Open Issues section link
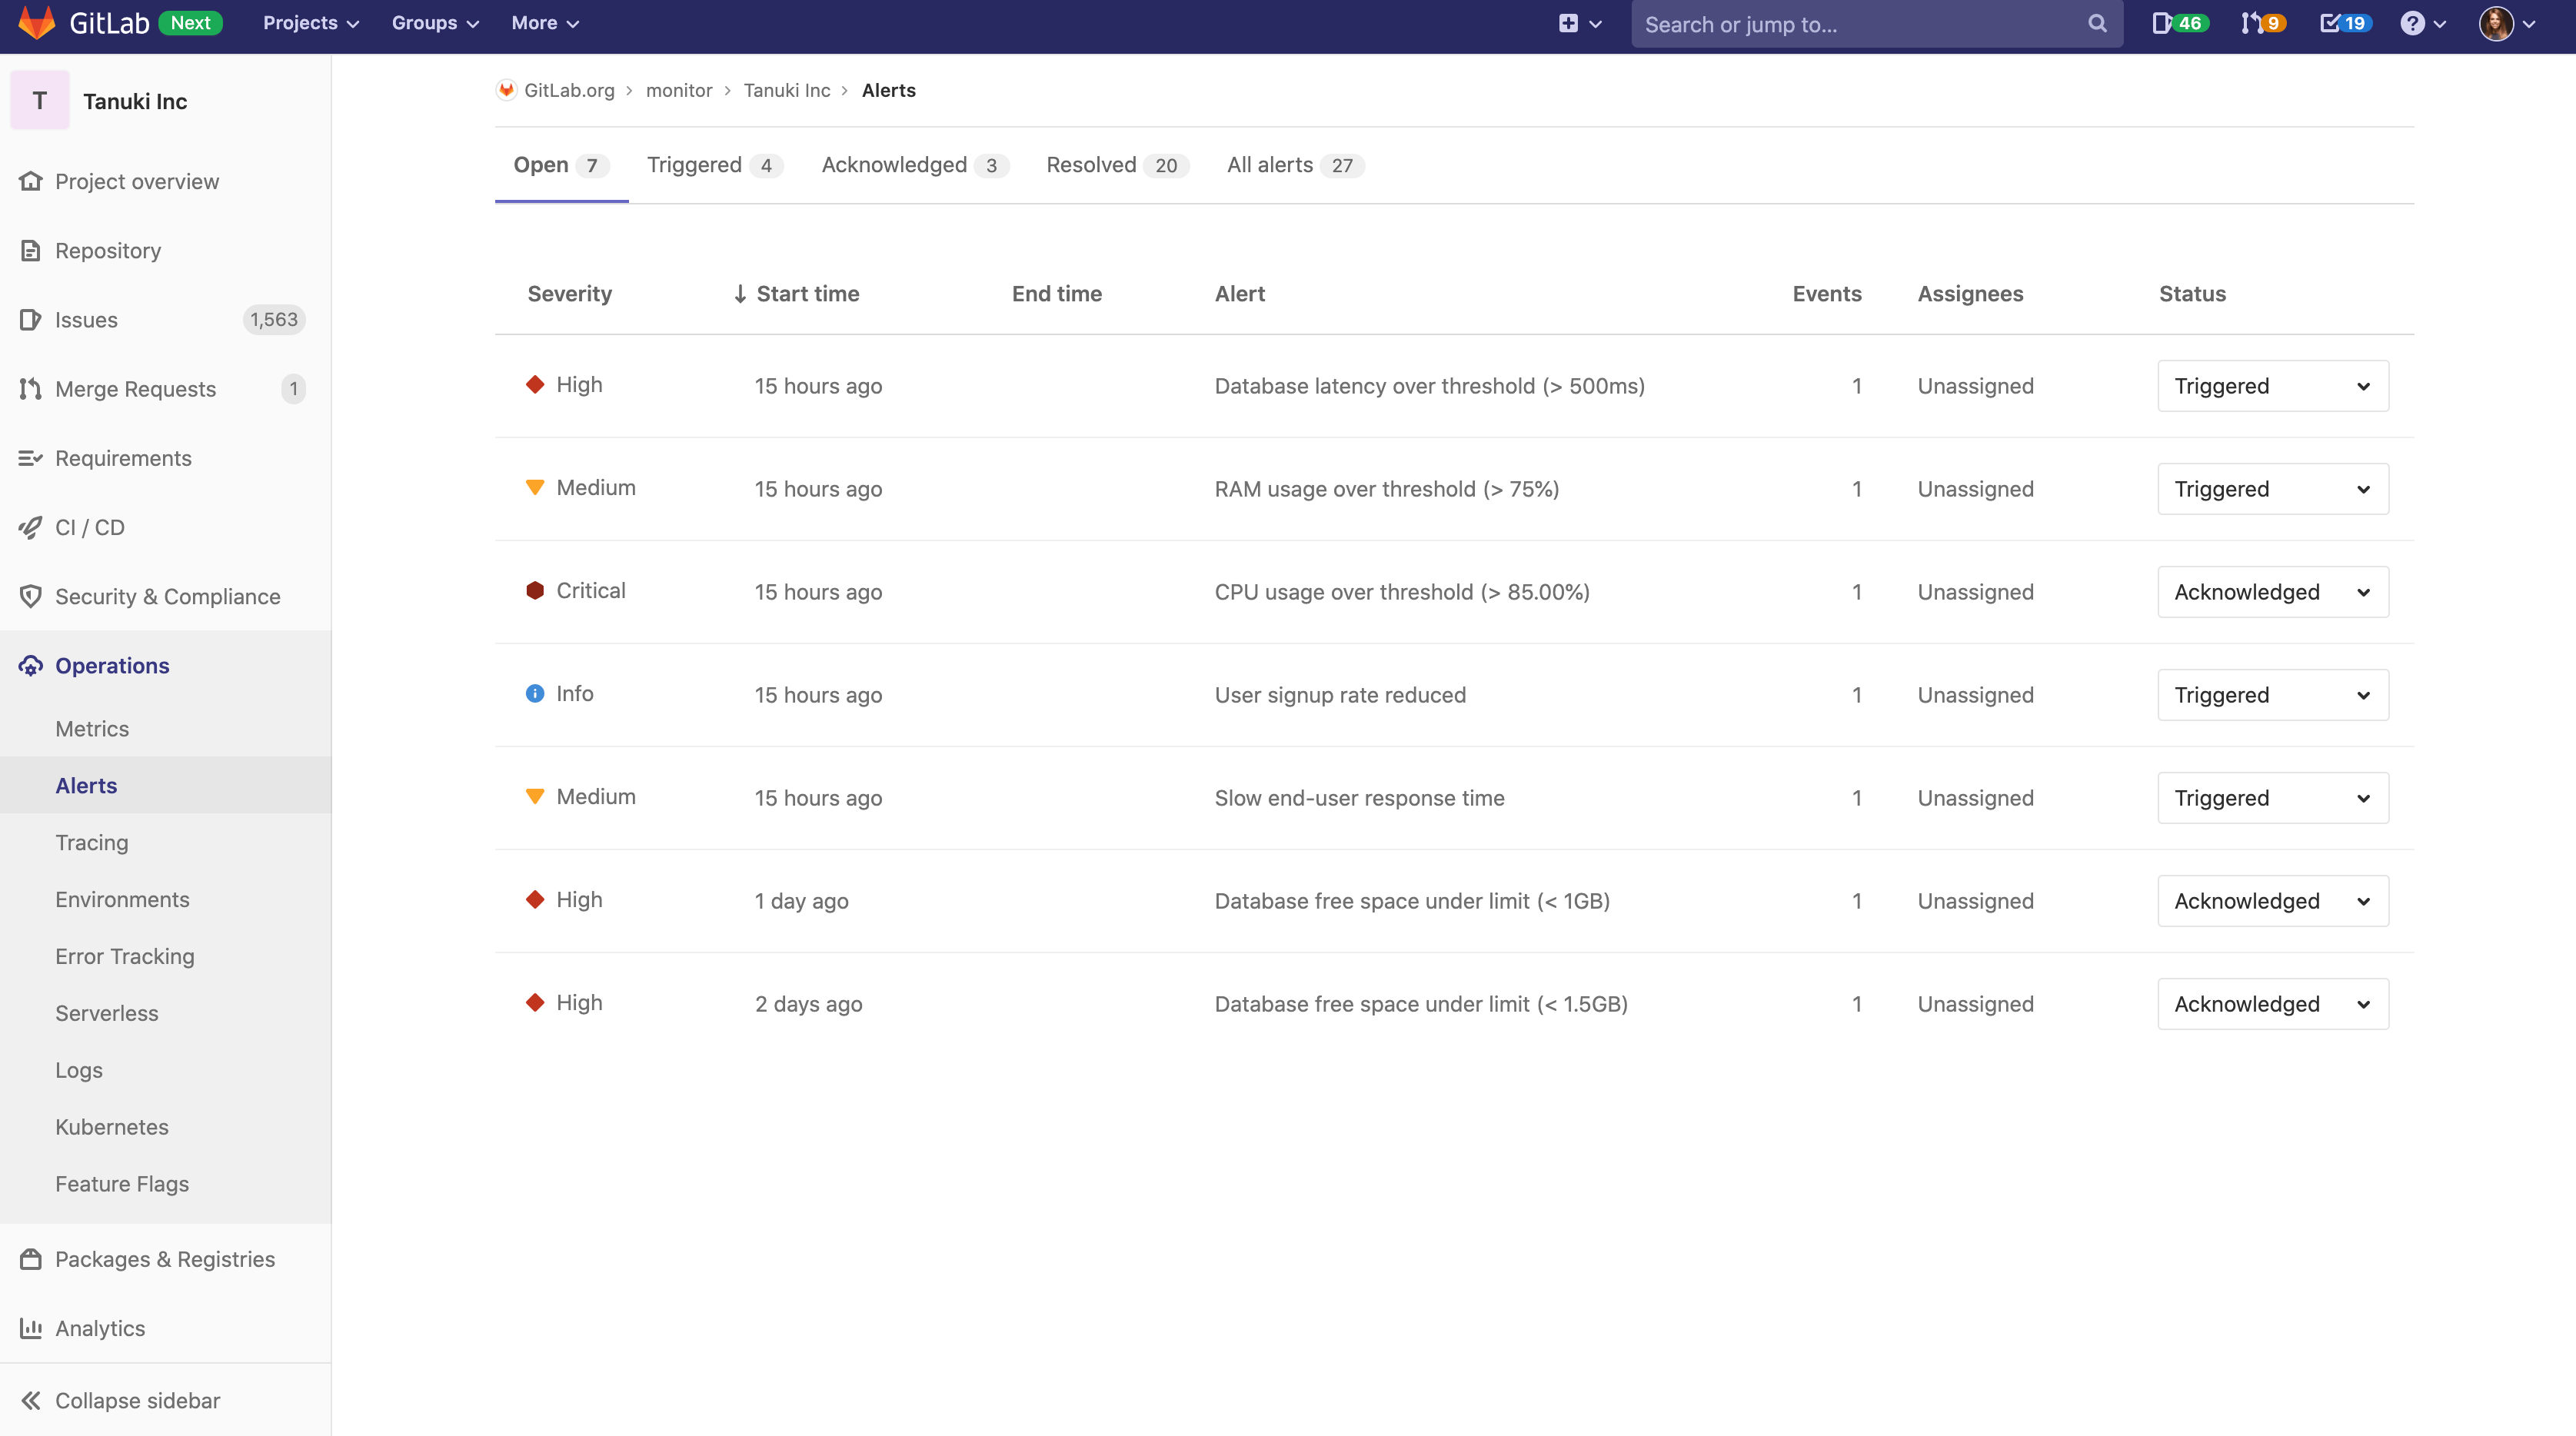The width and height of the screenshot is (2576, 1436). click(x=85, y=318)
